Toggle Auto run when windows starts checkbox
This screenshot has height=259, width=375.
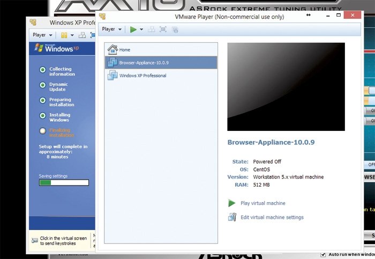[x=323, y=255]
